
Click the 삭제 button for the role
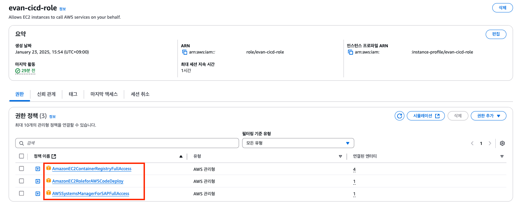(x=502, y=8)
